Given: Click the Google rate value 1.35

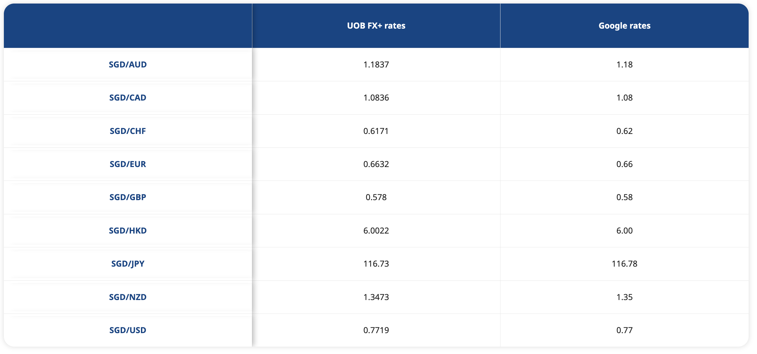Looking at the screenshot, I should 624,297.
